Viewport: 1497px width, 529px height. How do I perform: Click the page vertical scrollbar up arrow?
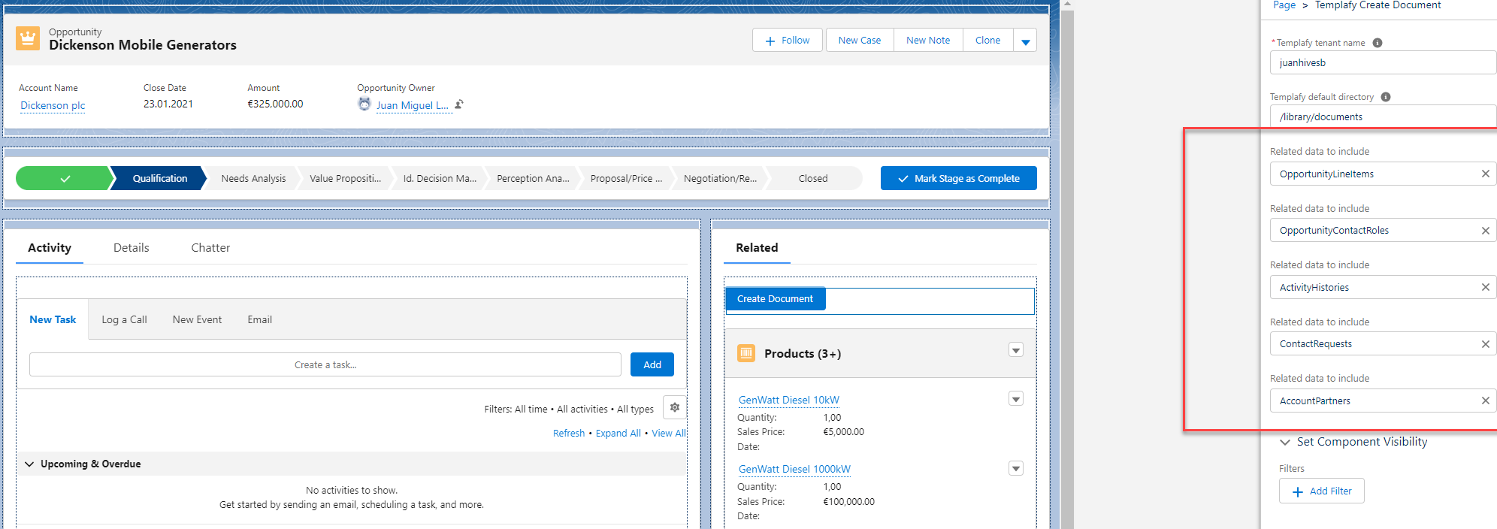coord(1067,5)
